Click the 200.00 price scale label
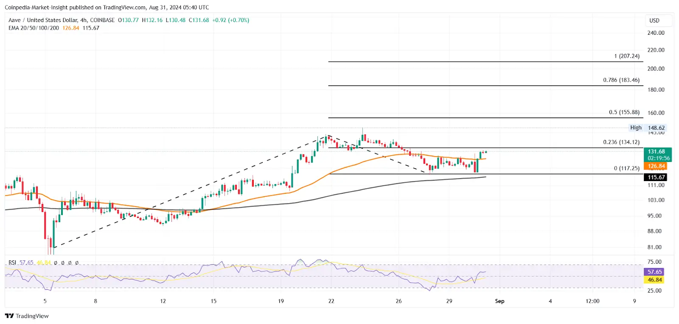The image size is (679, 324). (656, 68)
